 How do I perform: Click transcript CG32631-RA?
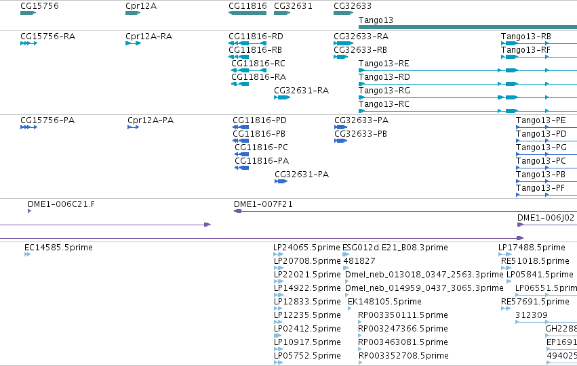301,91
